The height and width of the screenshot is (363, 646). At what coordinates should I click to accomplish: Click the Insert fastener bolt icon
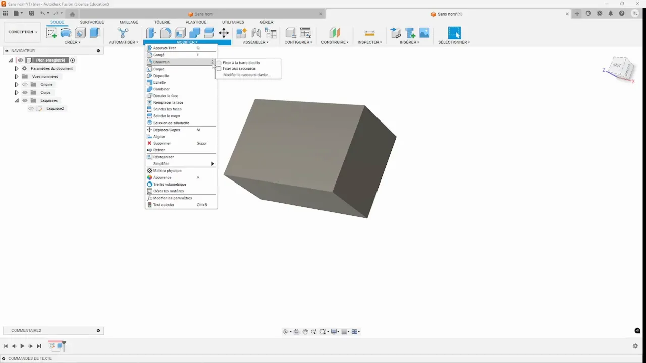pos(410,33)
